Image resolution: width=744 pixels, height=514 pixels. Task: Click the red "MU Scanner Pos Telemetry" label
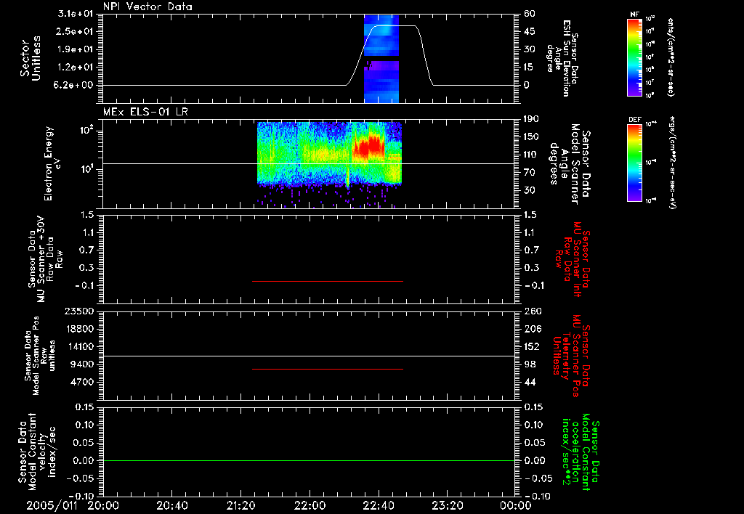pyautogui.click(x=571, y=356)
